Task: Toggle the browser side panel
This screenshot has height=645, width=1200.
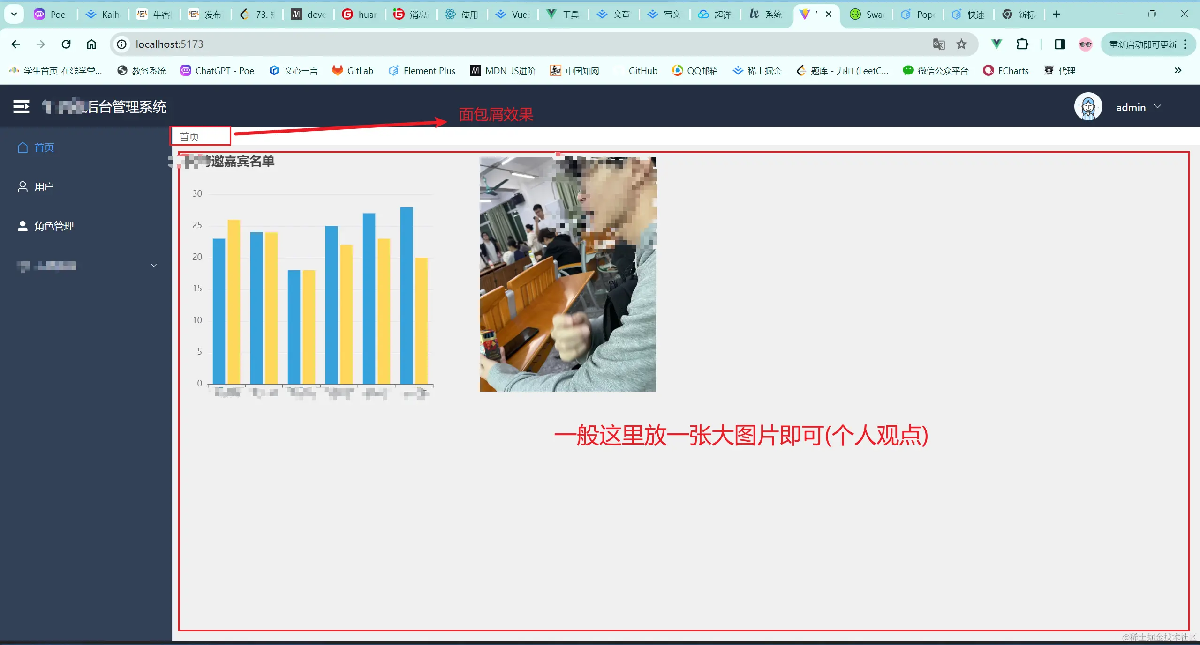Action: [x=1059, y=44]
